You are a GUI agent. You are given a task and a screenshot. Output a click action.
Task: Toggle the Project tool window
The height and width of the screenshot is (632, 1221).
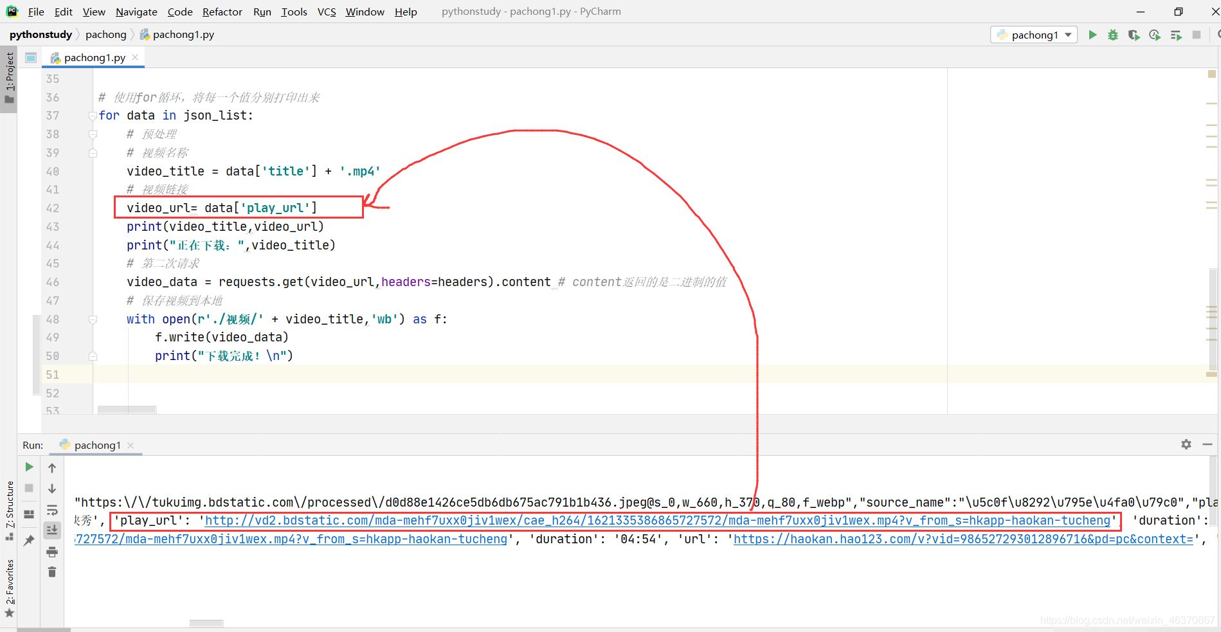pyautogui.click(x=9, y=79)
